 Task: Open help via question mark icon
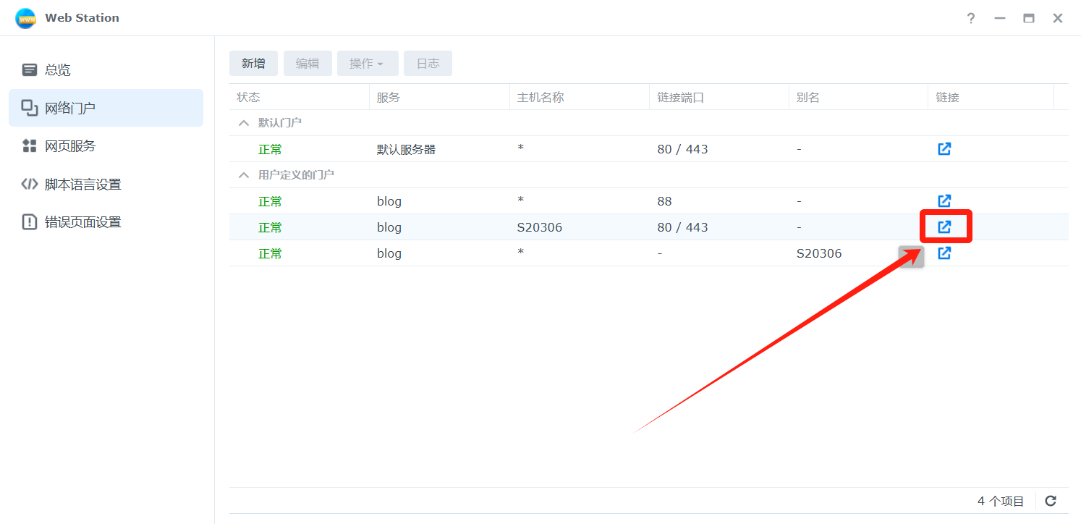[971, 18]
